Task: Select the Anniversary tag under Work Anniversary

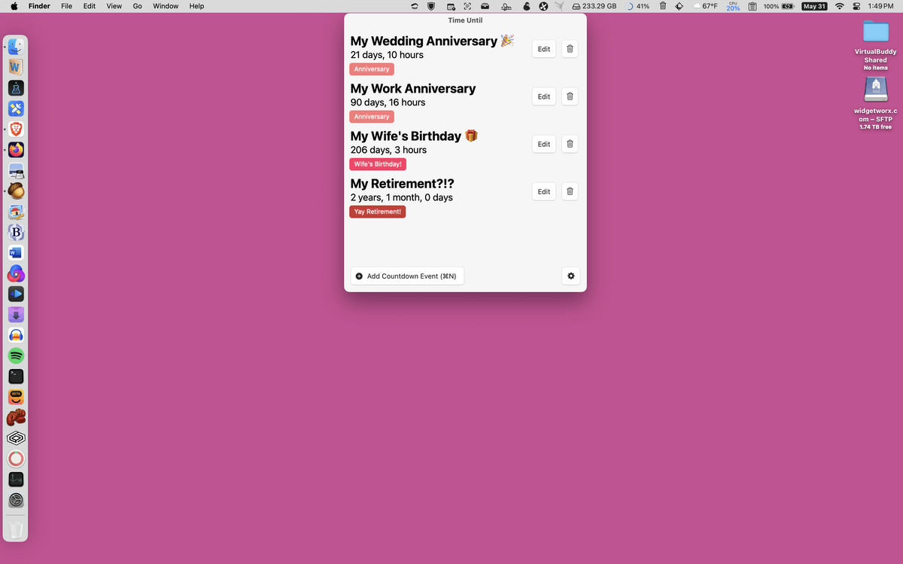Action: [372, 117]
